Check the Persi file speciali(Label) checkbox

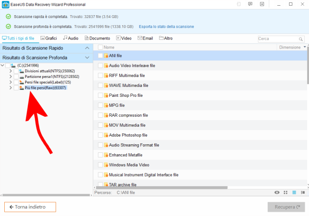point(16,82)
